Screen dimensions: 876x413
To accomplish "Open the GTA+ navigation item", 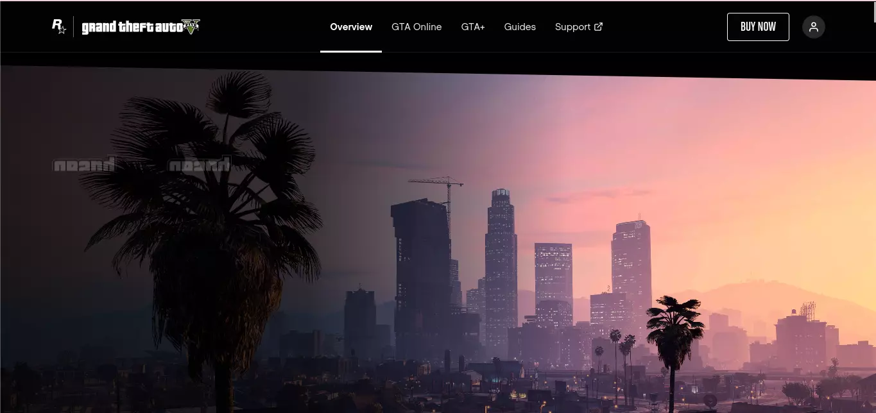I will [473, 27].
